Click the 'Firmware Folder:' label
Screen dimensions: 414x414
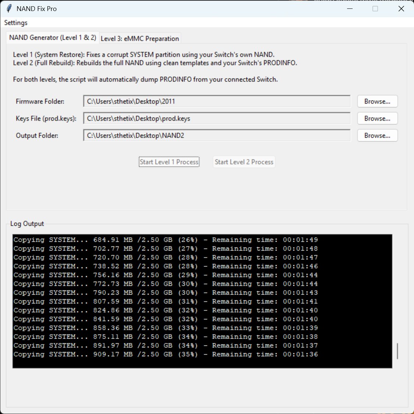coord(40,101)
